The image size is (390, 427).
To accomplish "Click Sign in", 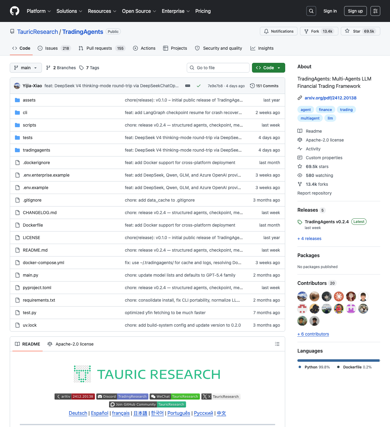I will [330, 11].
